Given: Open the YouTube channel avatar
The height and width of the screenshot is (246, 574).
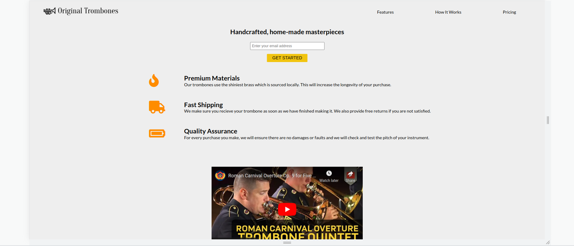Looking at the screenshot, I should pos(220,175).
